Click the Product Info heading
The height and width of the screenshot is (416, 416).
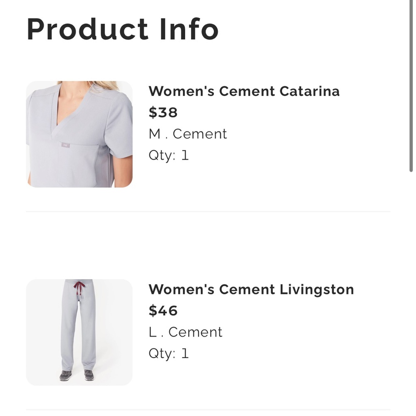[123, 29]
